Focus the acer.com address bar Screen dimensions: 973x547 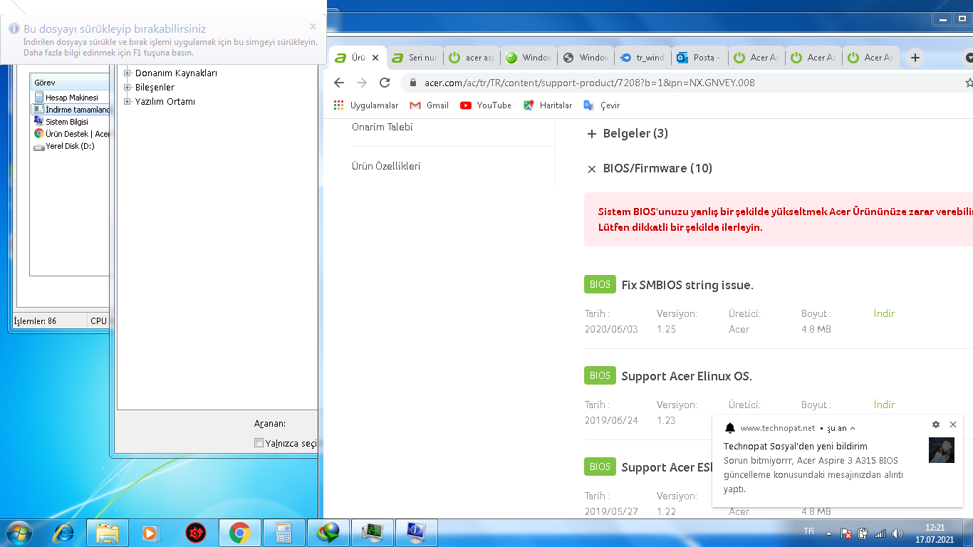(x=589, y=83)
